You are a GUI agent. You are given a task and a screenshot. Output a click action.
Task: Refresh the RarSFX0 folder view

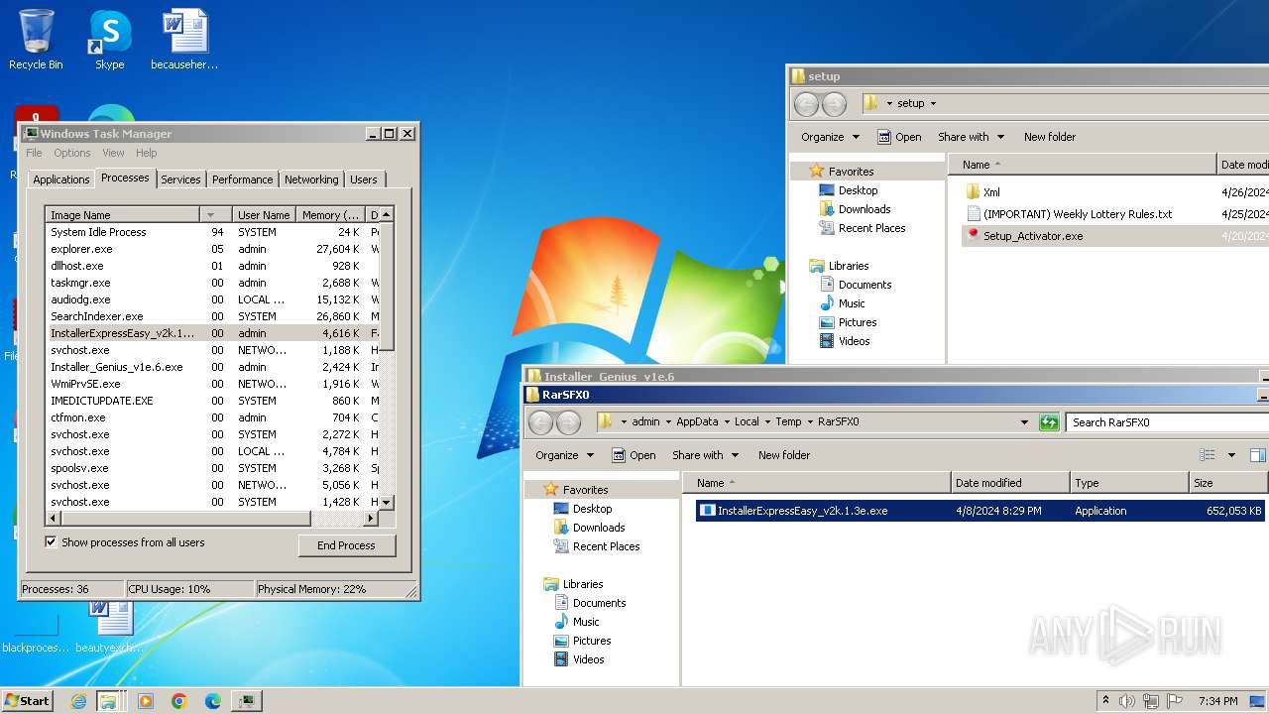(x=1049, y=422)
